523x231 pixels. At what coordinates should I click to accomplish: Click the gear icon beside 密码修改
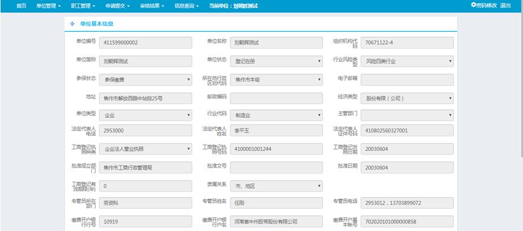[x=474, y=5]
